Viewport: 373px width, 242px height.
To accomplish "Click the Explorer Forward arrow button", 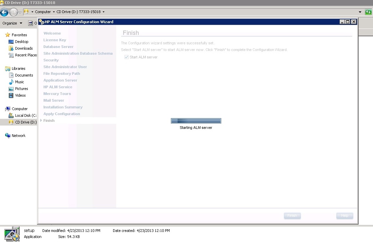I will [13, 12].
